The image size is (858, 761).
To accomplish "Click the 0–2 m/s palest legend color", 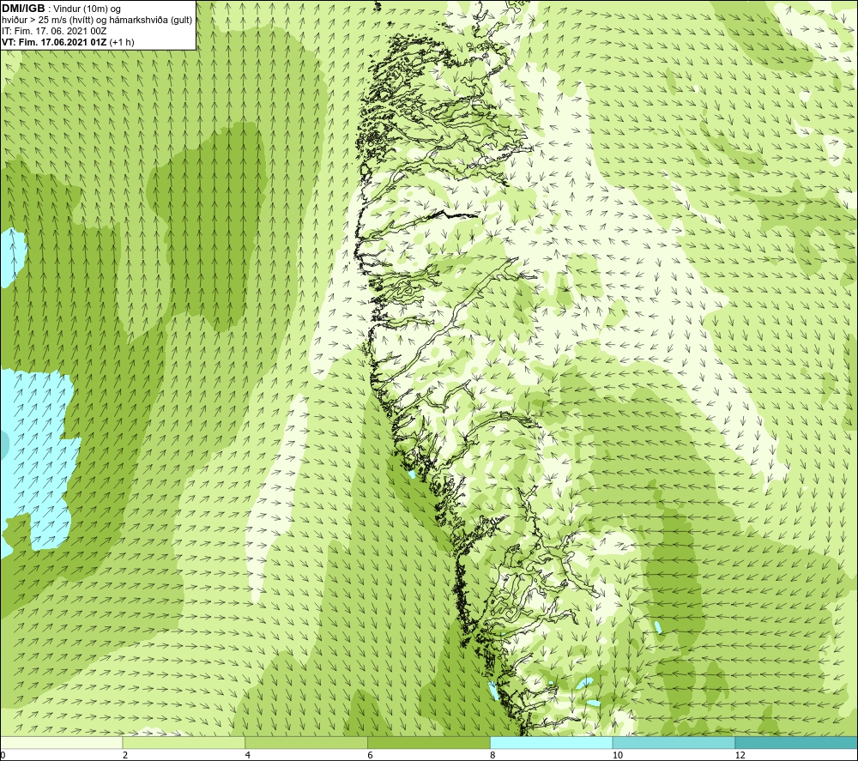I will [x=61, y=742].
